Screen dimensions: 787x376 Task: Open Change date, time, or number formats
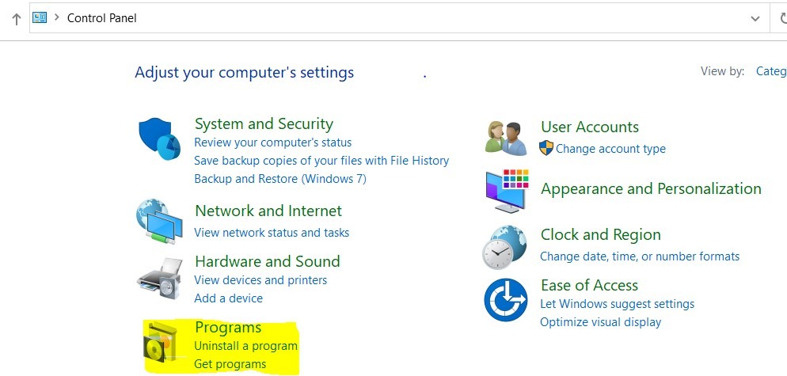[x=639, y=256]
